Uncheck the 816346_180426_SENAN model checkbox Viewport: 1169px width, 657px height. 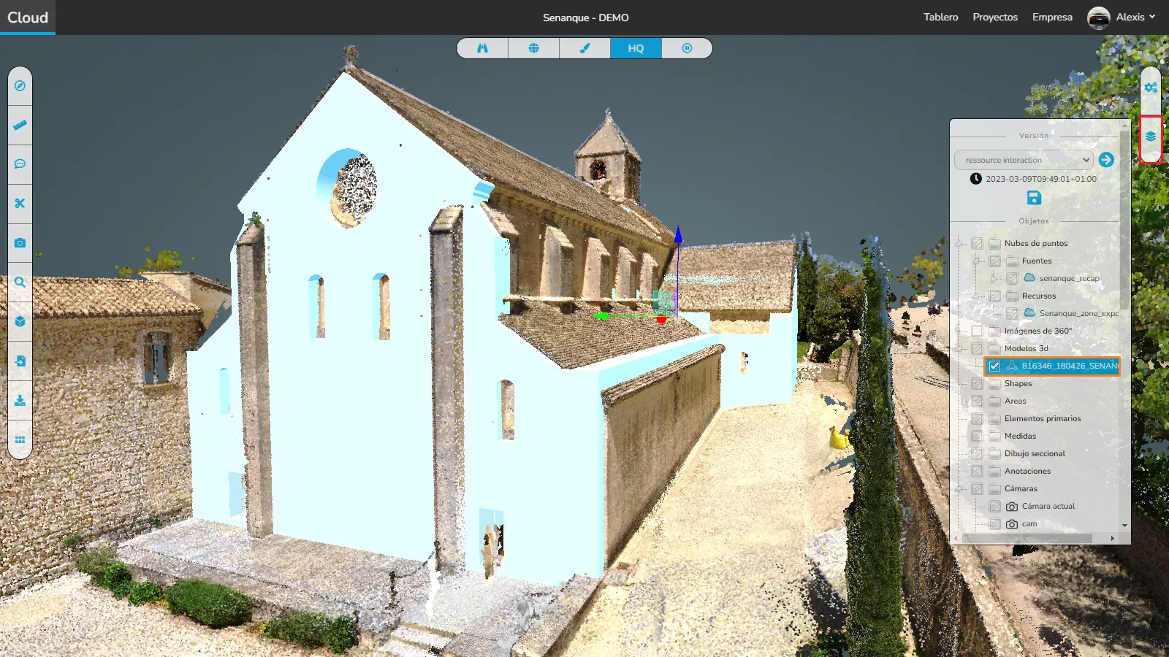pos(994,366)
